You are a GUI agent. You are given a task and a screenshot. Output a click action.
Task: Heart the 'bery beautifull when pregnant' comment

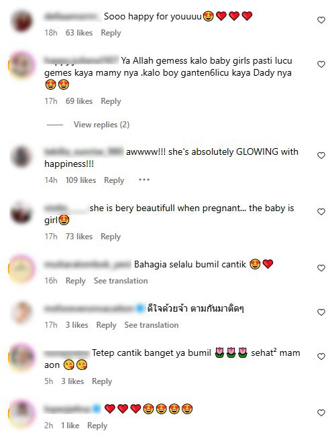click(x=321, y=212)
